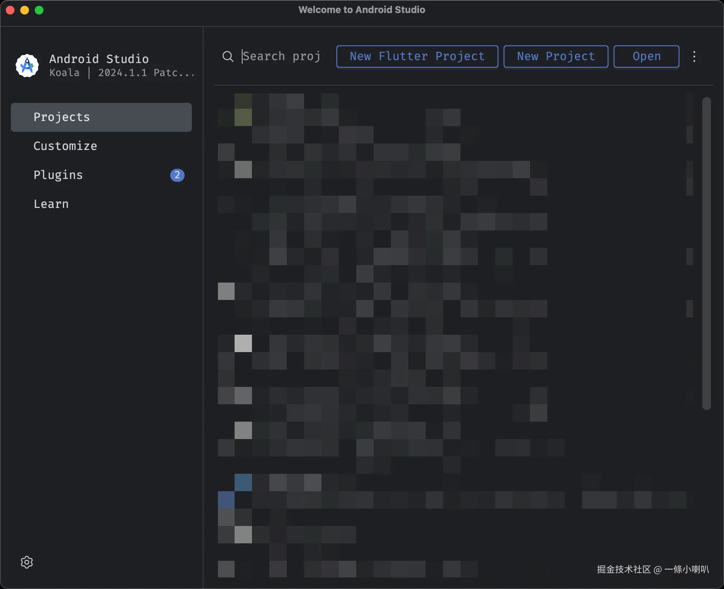Click the Plugins update badge showing 2
This screenshot has width=724, height=589.
[x=177, y=175]
